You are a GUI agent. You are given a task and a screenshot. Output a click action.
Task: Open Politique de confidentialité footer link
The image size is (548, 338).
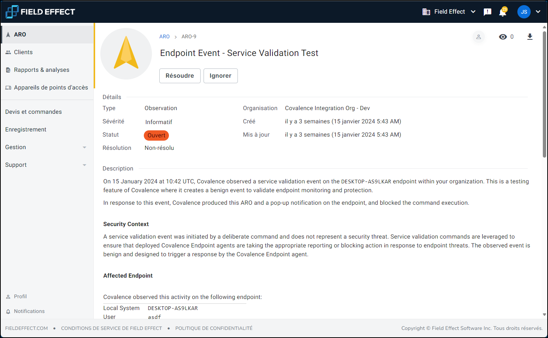pyautogui.click(x=214, y=328)
